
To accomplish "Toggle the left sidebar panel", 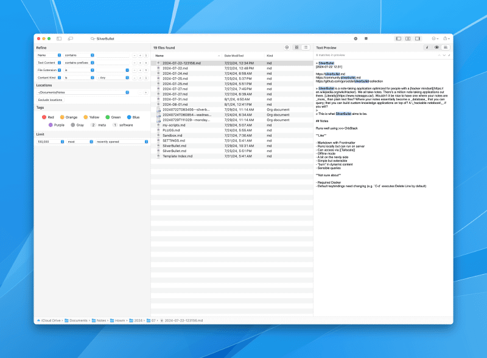I will click(x=399, y=38).
